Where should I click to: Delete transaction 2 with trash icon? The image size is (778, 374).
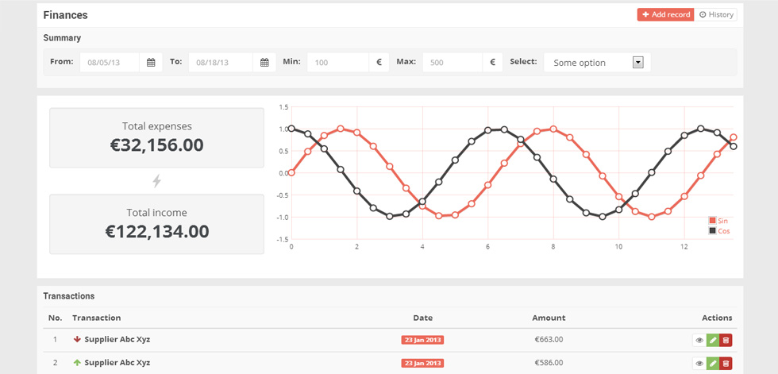coord(726,364)
